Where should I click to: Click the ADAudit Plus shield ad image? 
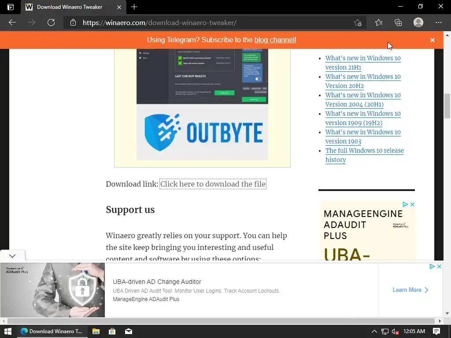pyautogui.click(x=53, y=290)
